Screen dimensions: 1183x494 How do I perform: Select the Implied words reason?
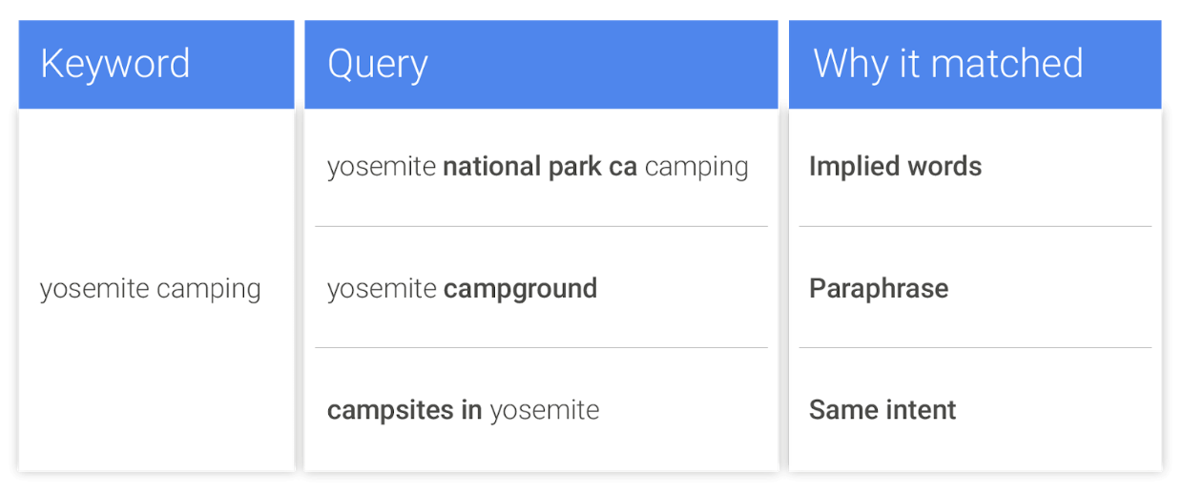coord(895,167)
